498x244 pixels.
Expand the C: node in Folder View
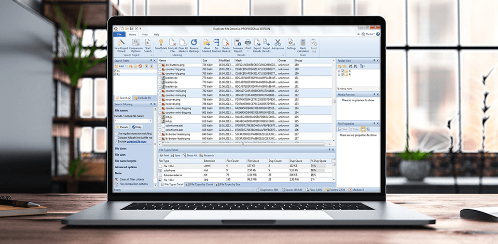coord(339,71)
